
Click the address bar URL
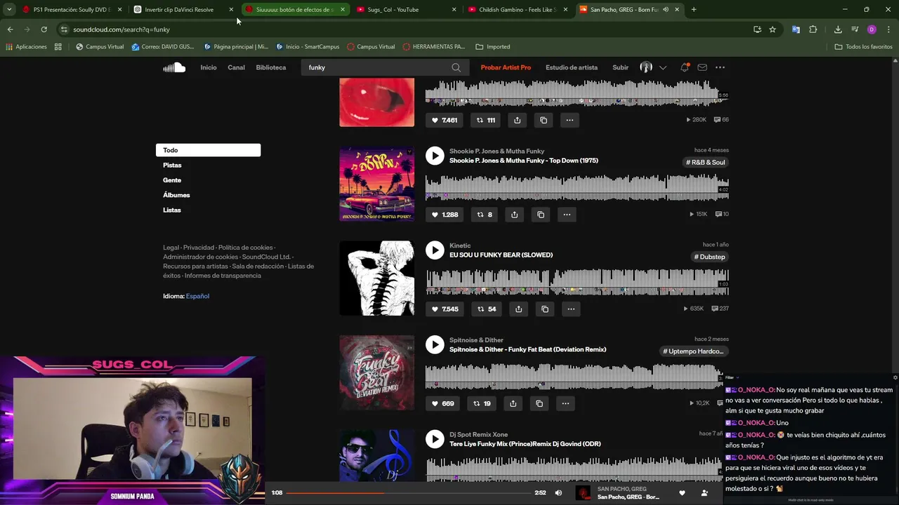point(122,29)
